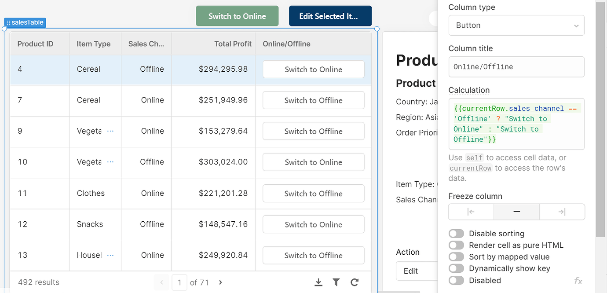Viewport: 607px width, 293px height.
Task: Edit the Column title input field
Action: (516, 66)
